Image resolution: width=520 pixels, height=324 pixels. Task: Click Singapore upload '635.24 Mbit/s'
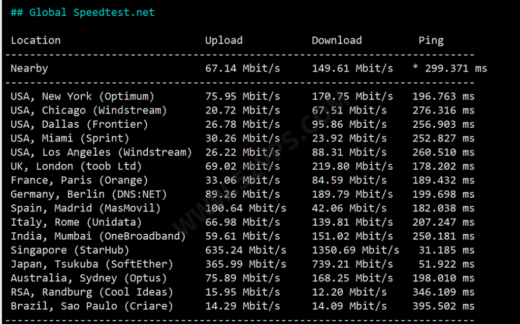(245, 250)
